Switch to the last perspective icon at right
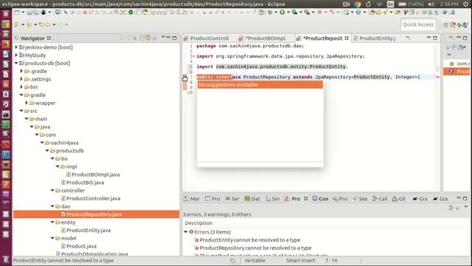This screenshot has width=472, height=266. pyautogui.click(x=465, y=25)
